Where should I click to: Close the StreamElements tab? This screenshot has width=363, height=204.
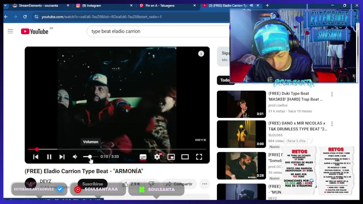(68, 5)
